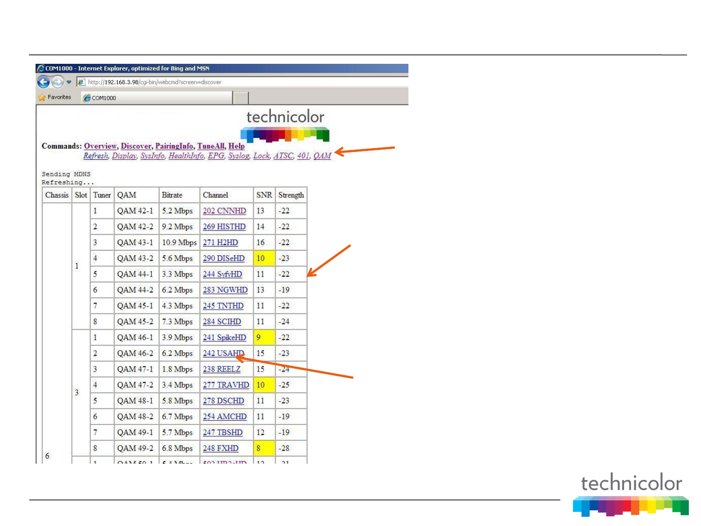
Task: Click the -28 strength cell
Action: coord(291,448)
